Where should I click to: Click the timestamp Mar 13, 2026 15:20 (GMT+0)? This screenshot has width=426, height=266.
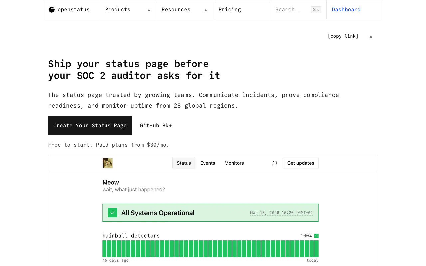281,213
